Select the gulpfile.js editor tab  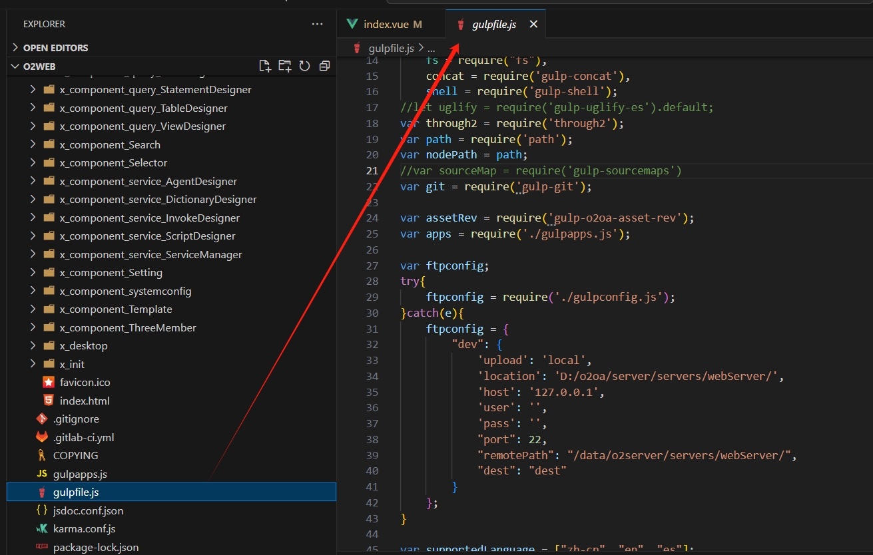[x=493, y=25]
